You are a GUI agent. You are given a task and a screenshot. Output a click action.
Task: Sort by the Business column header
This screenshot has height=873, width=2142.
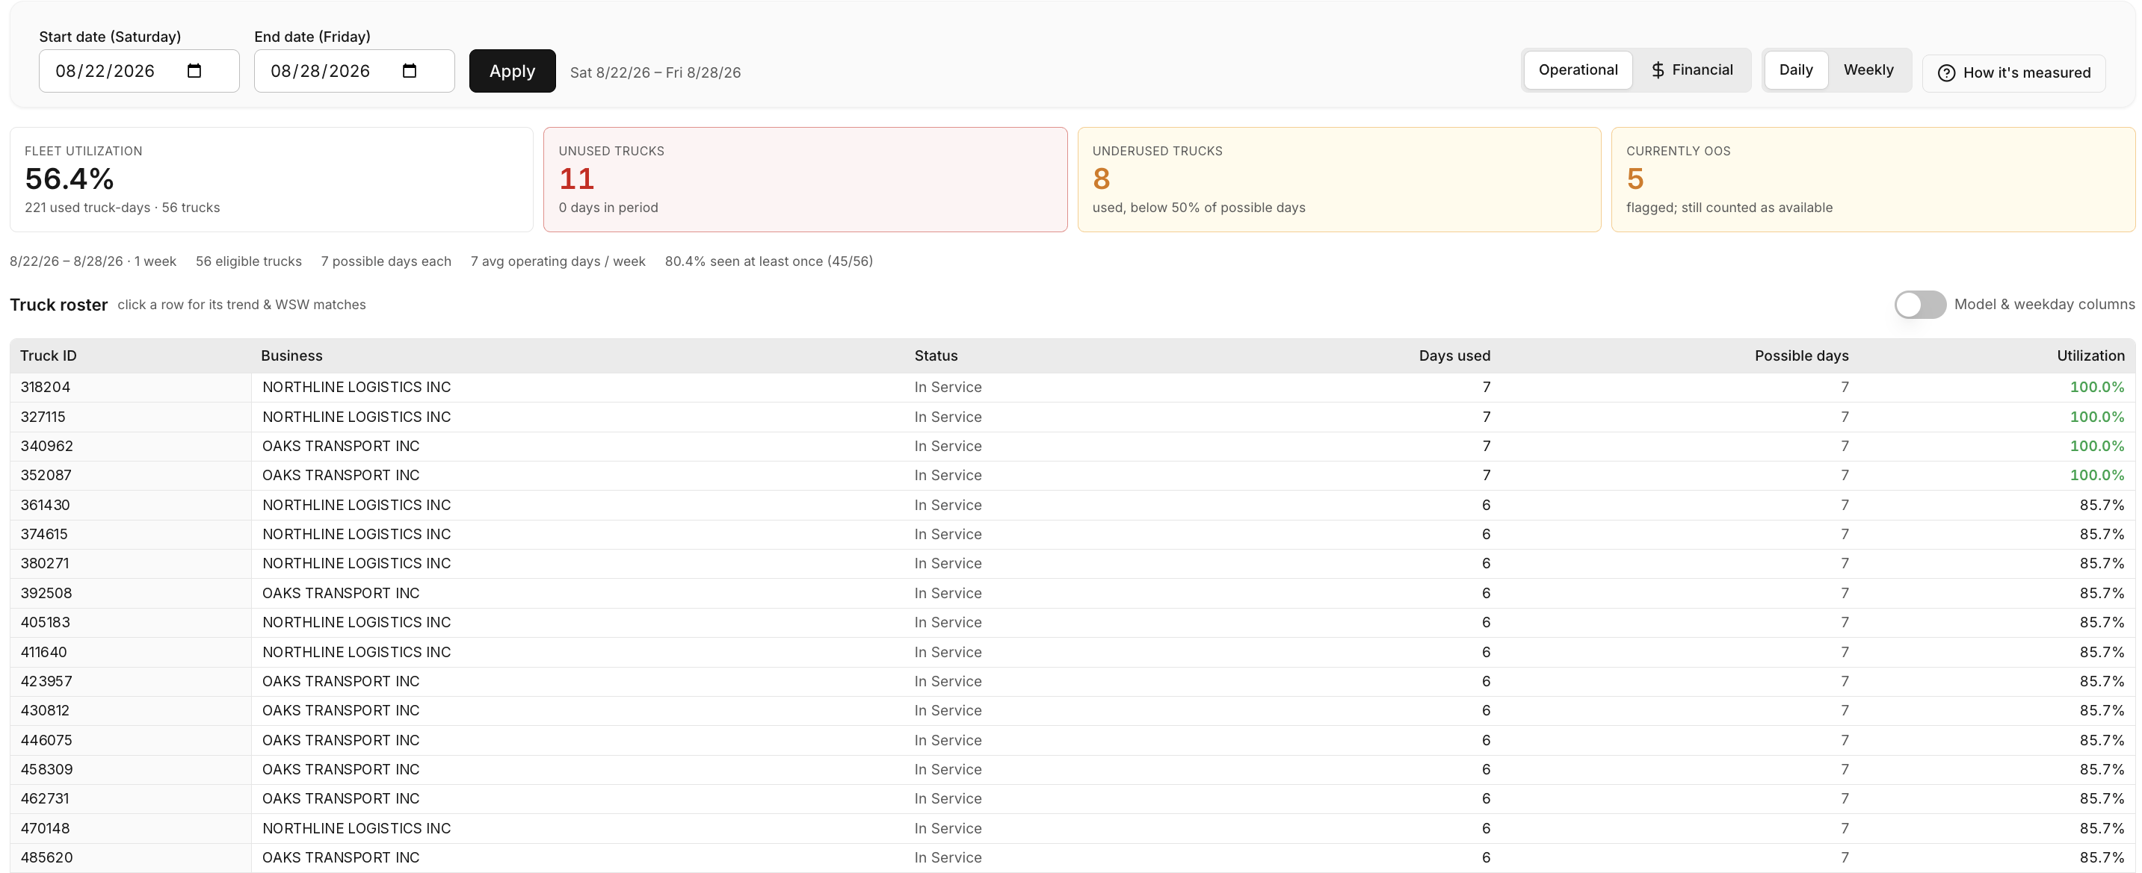[292, 355]
